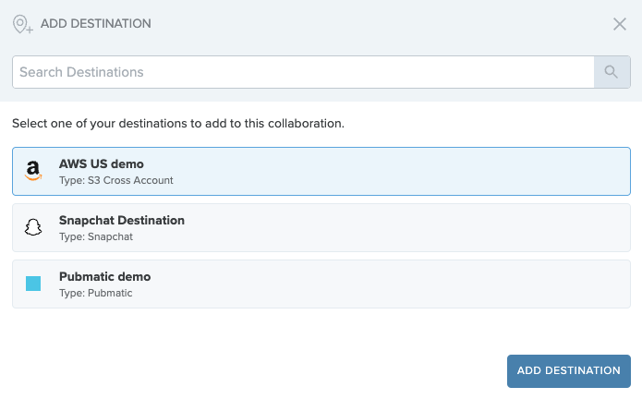Click empty space right of Pubmatic demo row
This screenshot has height=399, width=642.
pyautogui.click(x=389, y=284)
